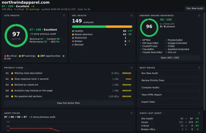Click the 0 critical indicator in Site Health
The image size is (206, 133).
click(11, 56)
